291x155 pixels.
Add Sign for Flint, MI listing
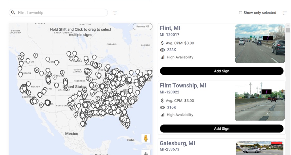pos(221,71)
